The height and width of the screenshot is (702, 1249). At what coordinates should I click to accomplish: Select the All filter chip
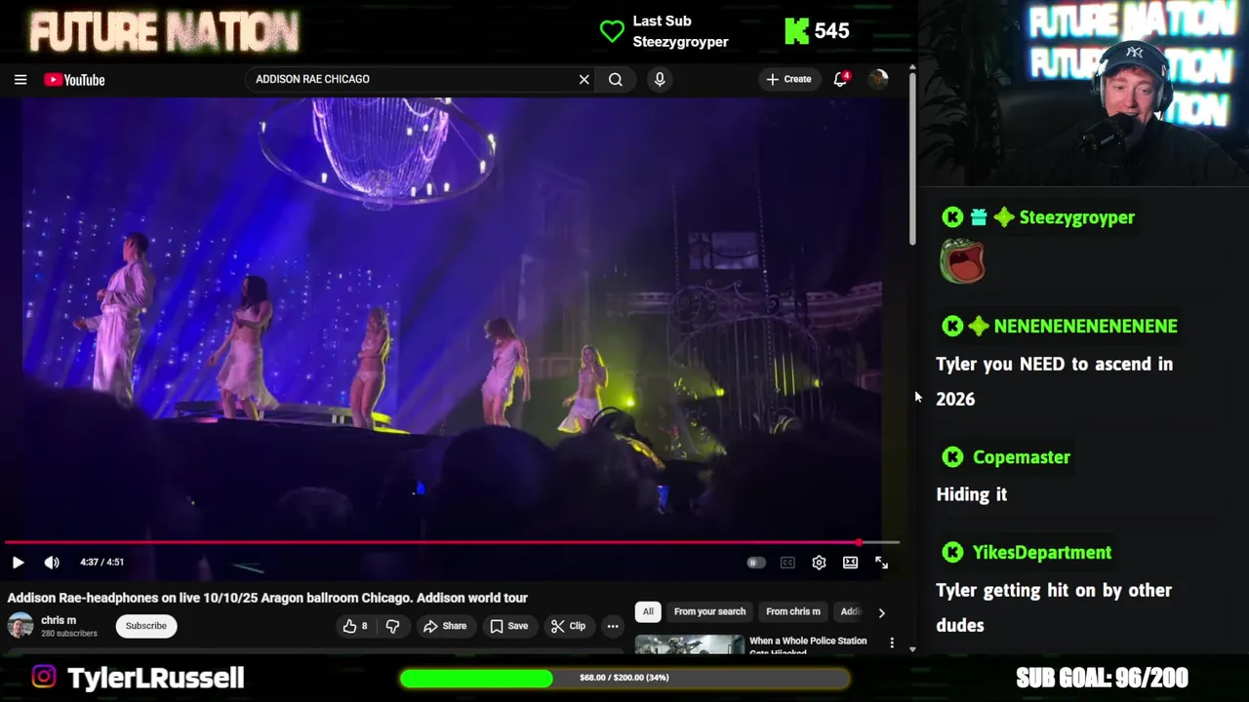[x=648, y=611]
